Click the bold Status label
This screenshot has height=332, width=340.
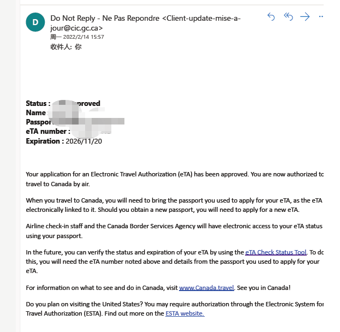point(38,104)
